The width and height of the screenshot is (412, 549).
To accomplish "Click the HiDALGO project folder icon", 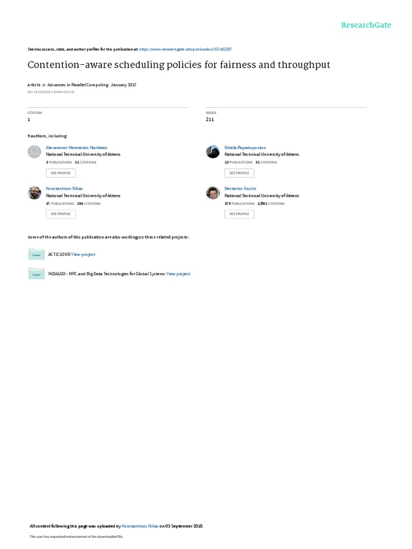I will tap(36, 273).
